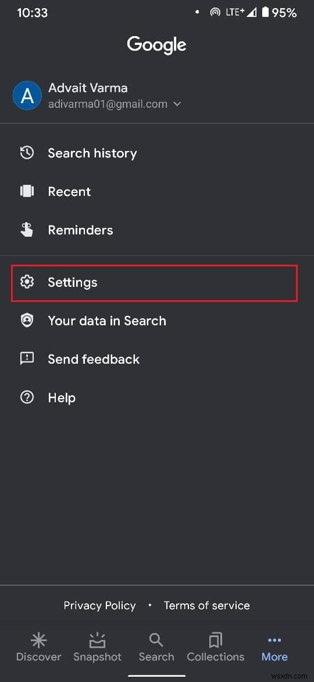This screenshot has height=682, width=314.
Task: Open the Help question mark icon
Action: tap(27, 398)
